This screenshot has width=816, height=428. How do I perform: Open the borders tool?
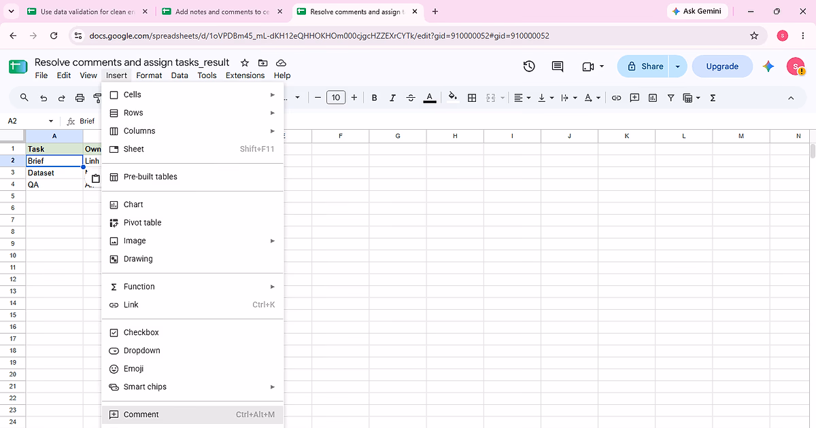472,98
